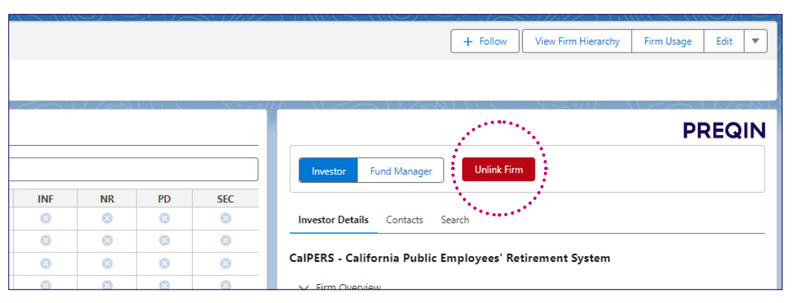798x303 pixels.
Task: Click second-row X icon under SEC
Action: coord(225,240)
